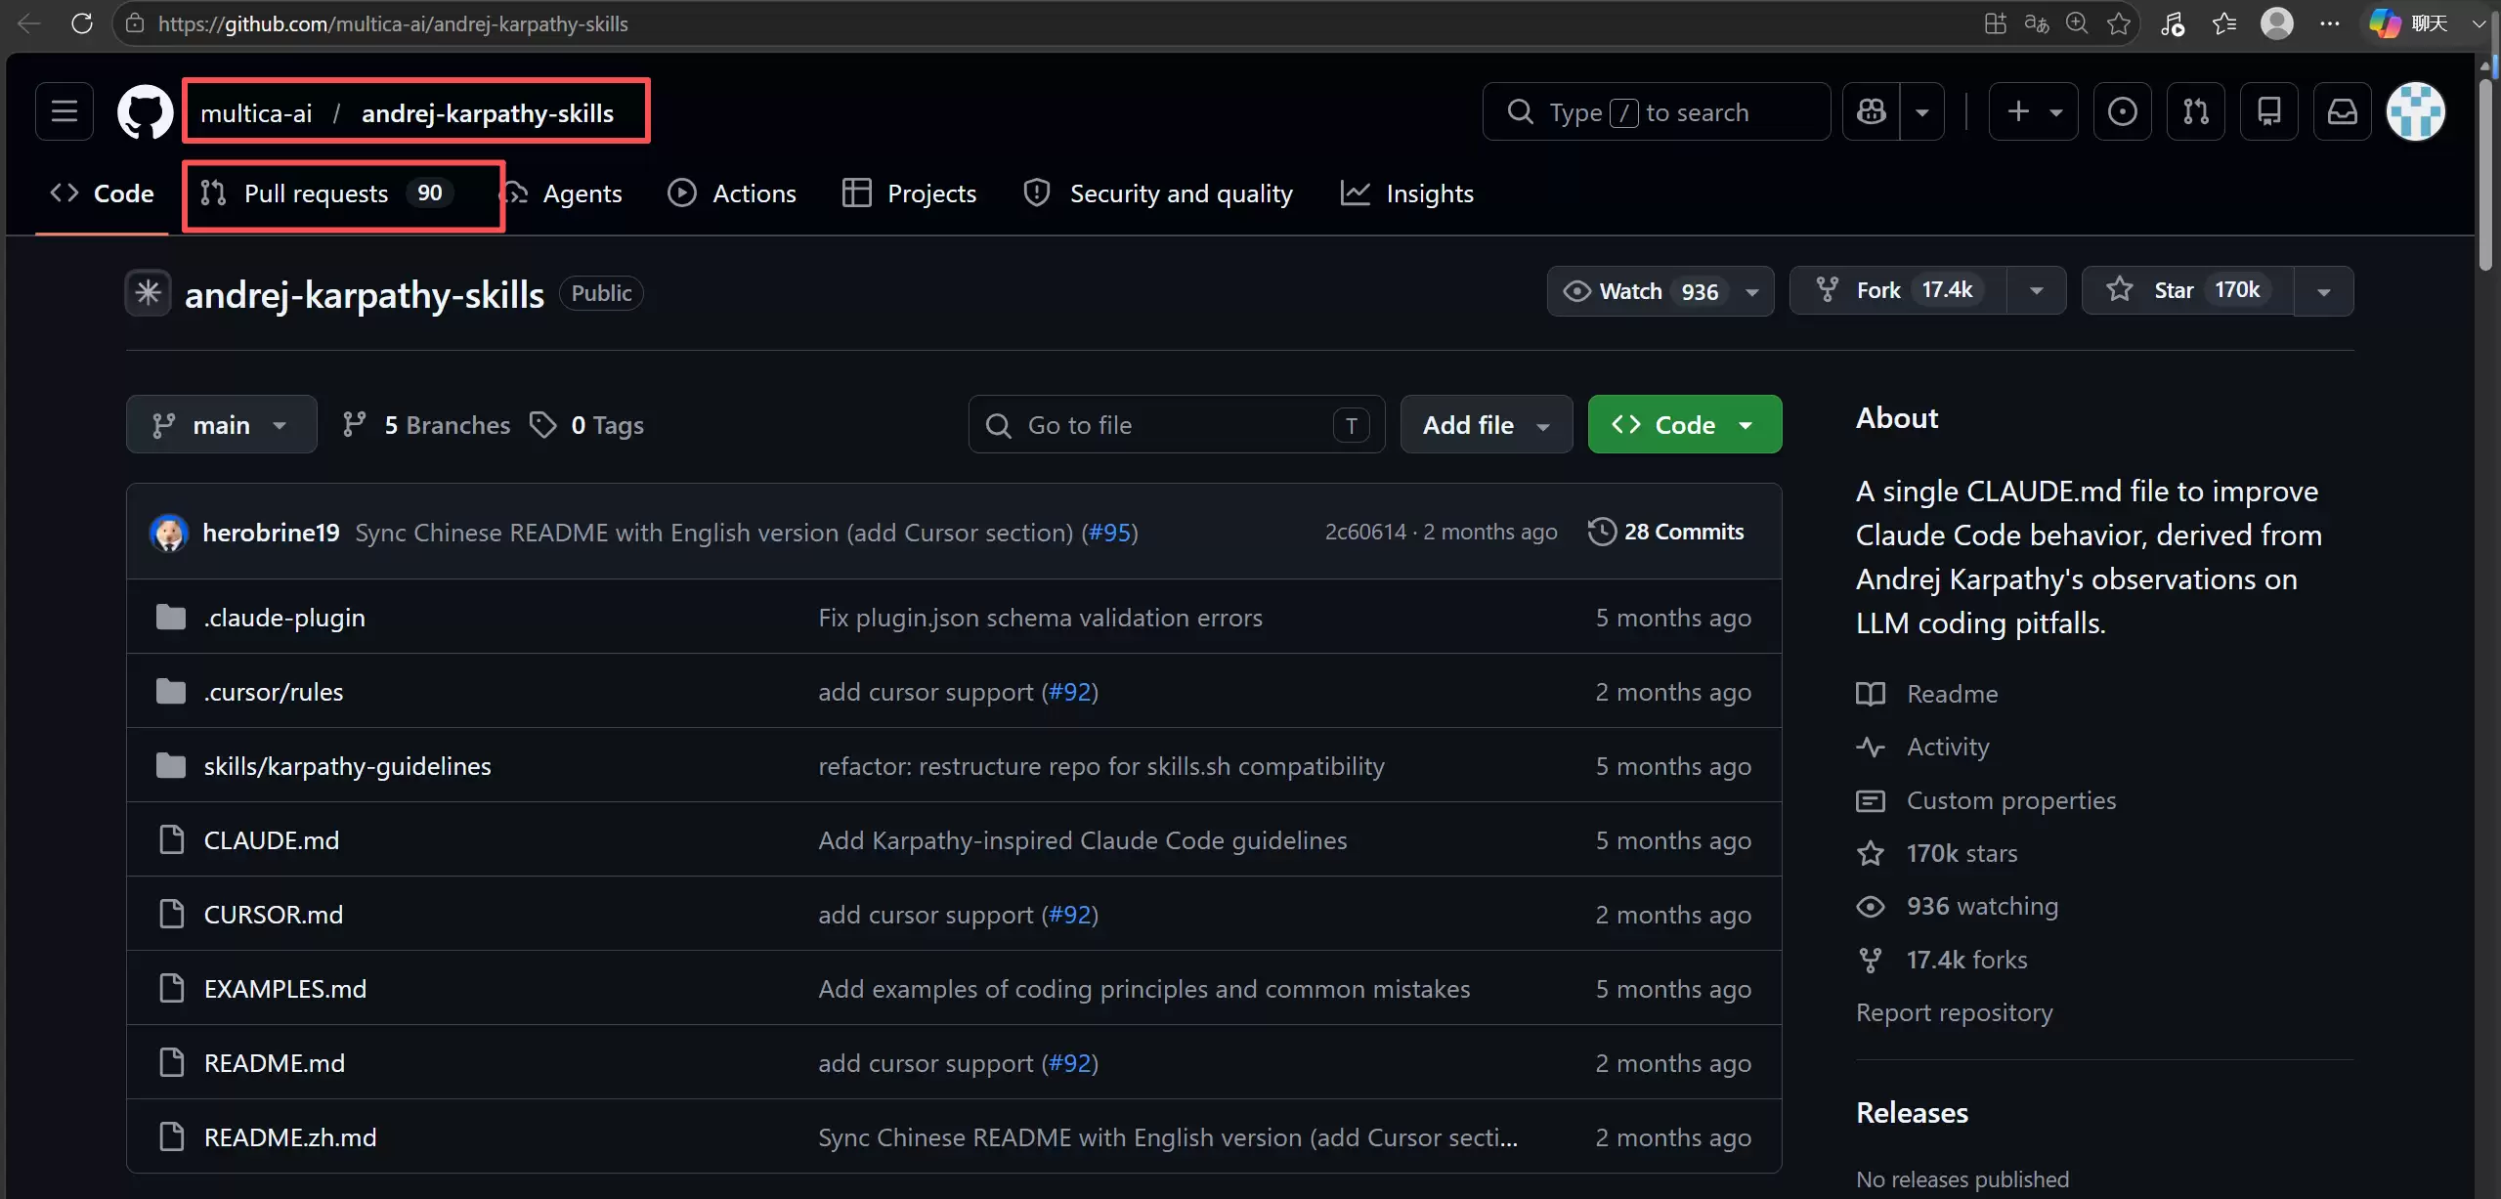Open the pull requests icon in the header
This screenshot has width=2501, height=1199.
[2196, 111]
